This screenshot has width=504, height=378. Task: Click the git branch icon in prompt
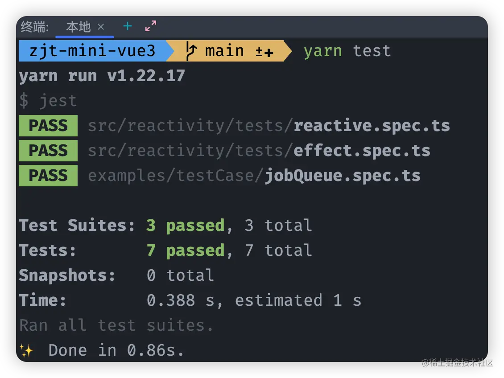tap(191, 51)
